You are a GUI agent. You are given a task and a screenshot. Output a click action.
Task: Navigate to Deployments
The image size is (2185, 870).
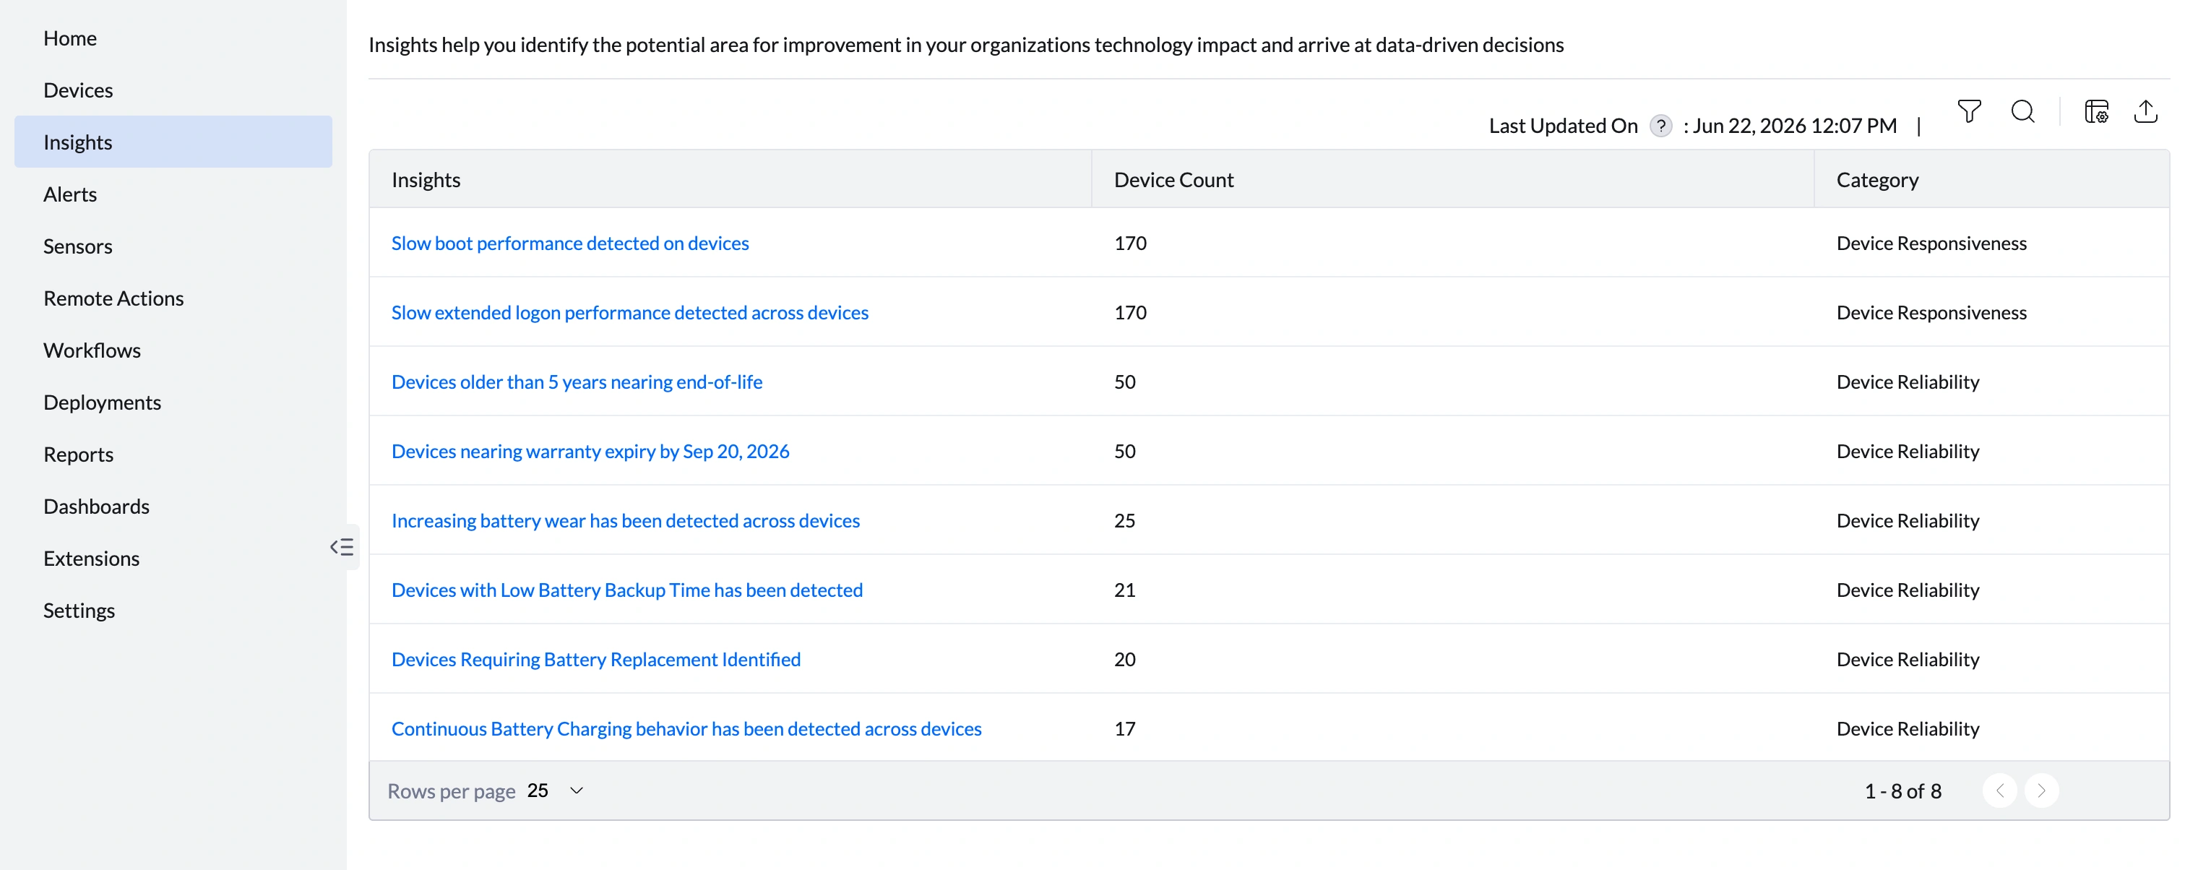[173, 402]
